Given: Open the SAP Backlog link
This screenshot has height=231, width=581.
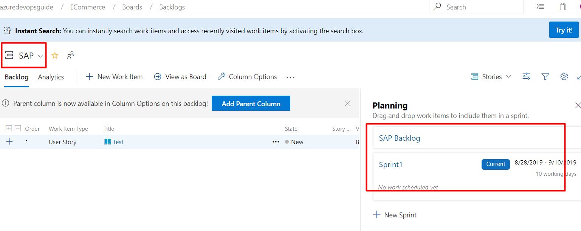Looking at the screenshot, I should [400, 138].
